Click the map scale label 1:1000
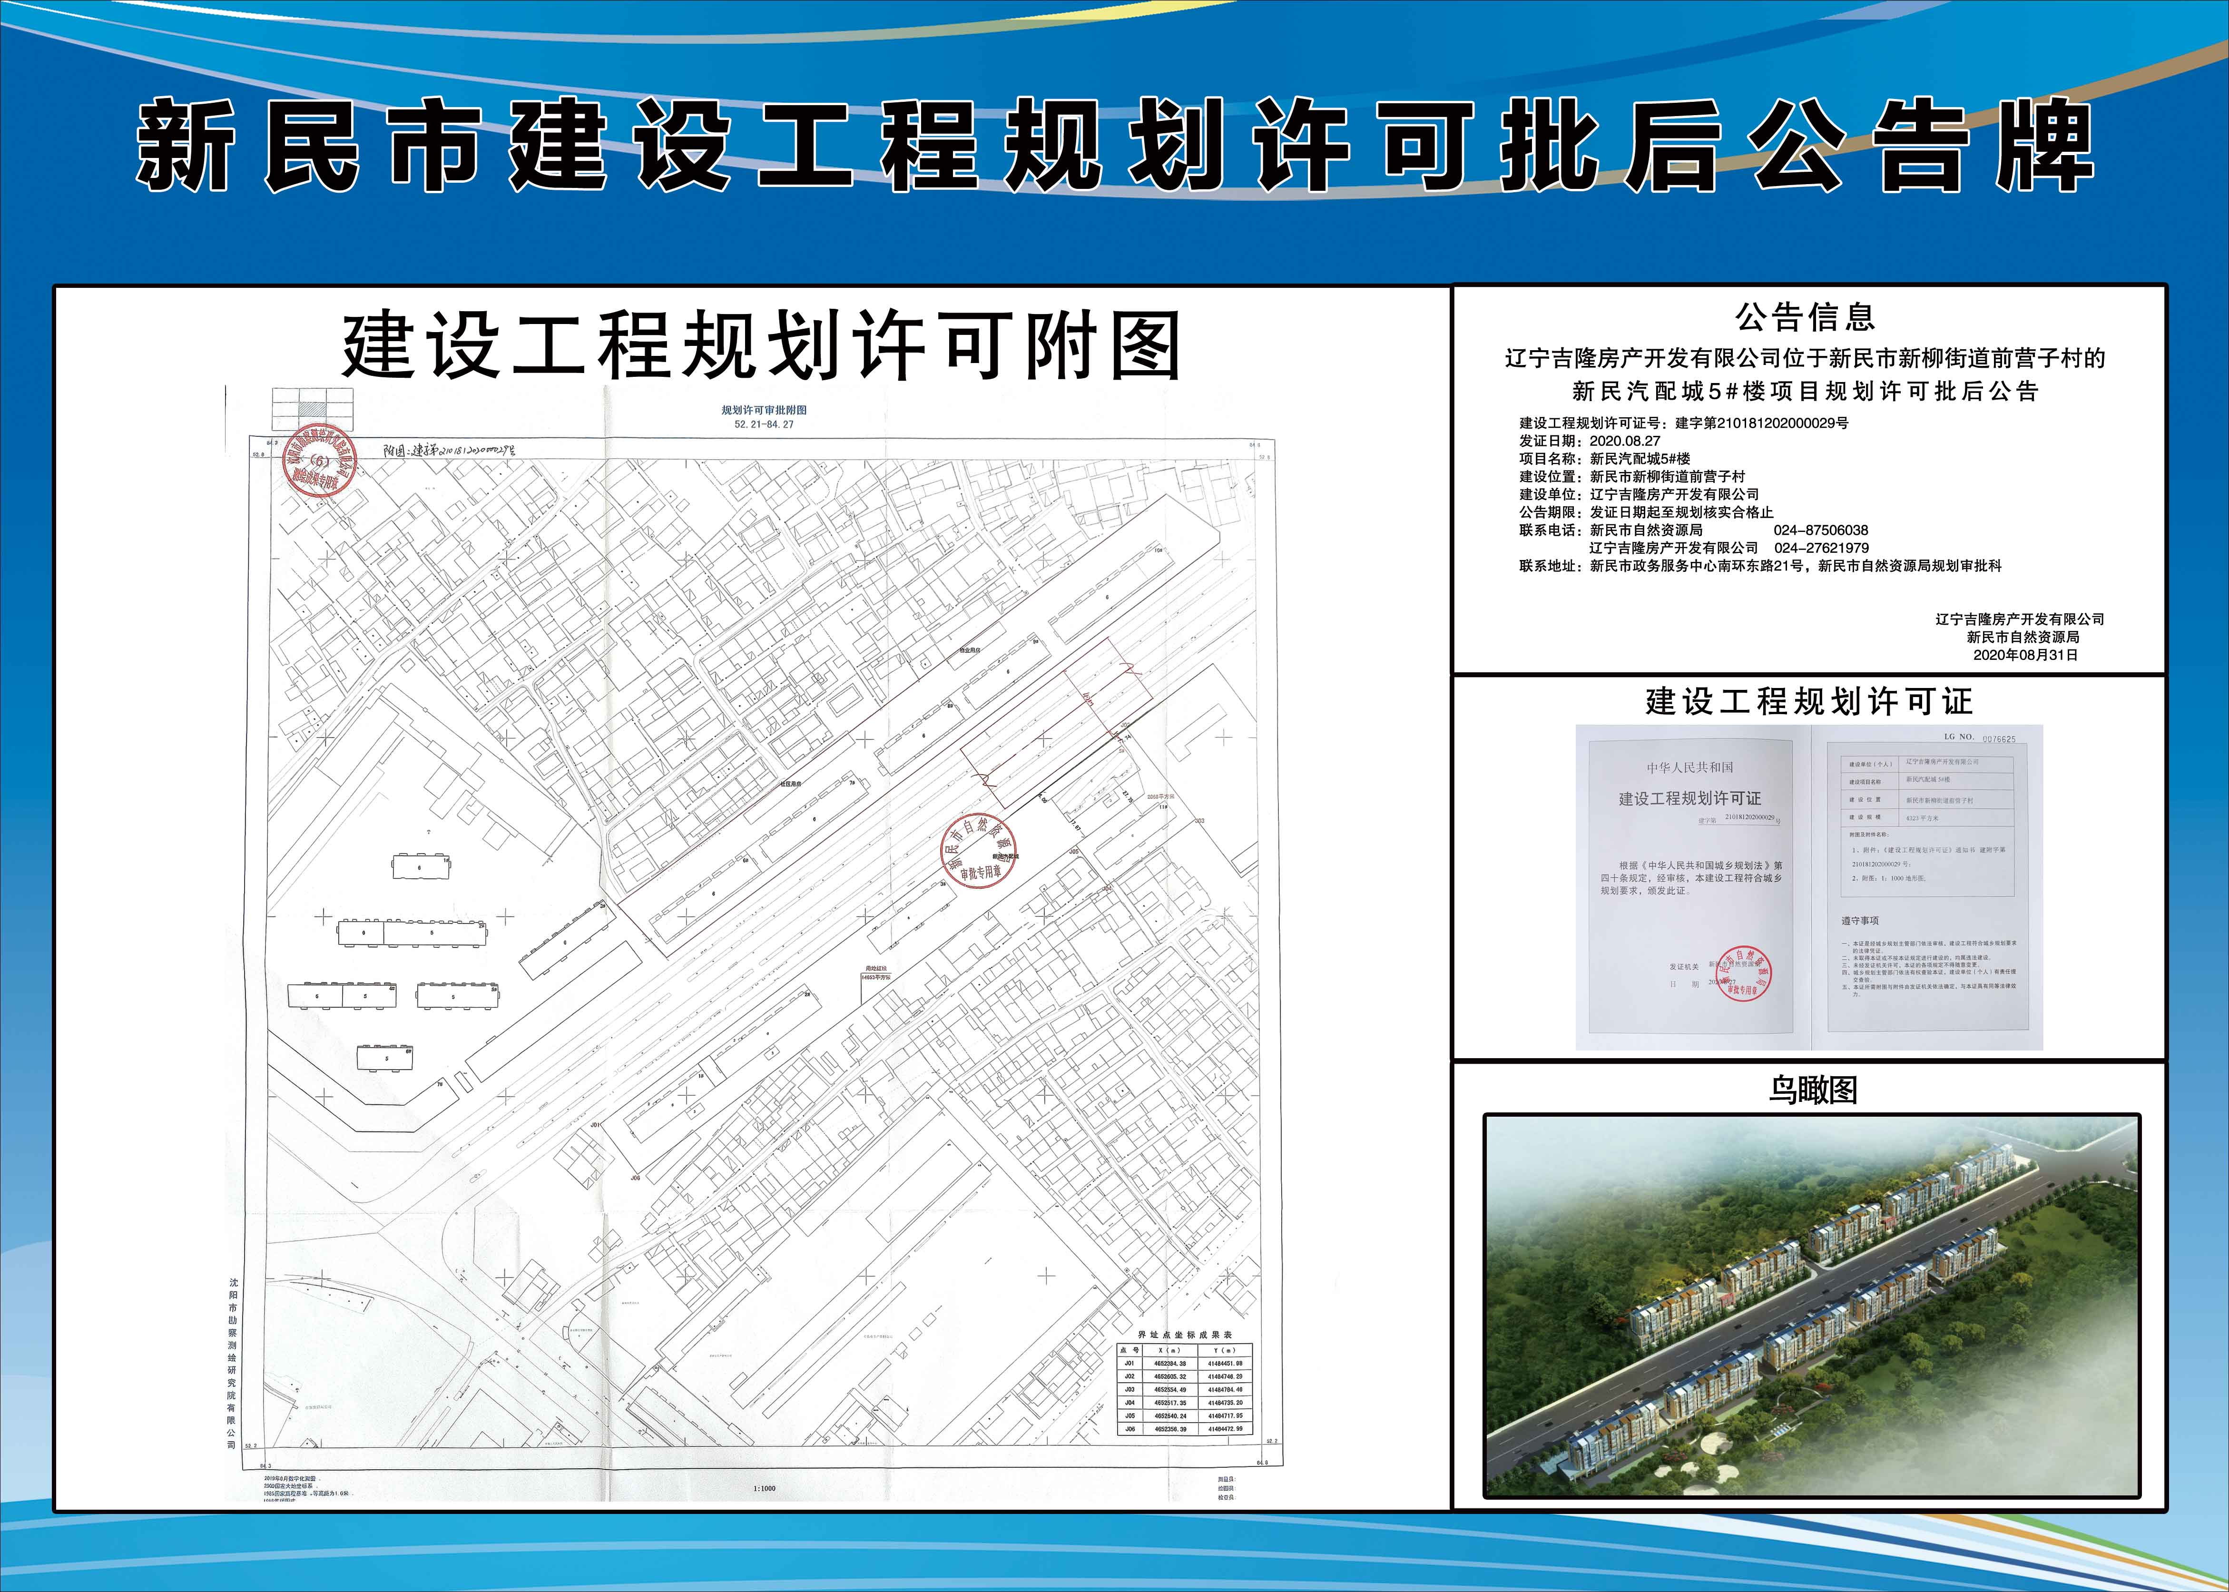2229x1592 pixels. coord(765,1488)
